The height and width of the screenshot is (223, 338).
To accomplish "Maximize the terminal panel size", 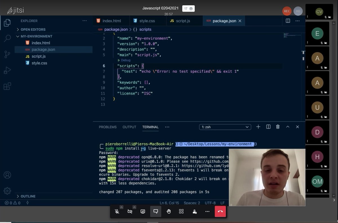I will (x=288, y=127).
